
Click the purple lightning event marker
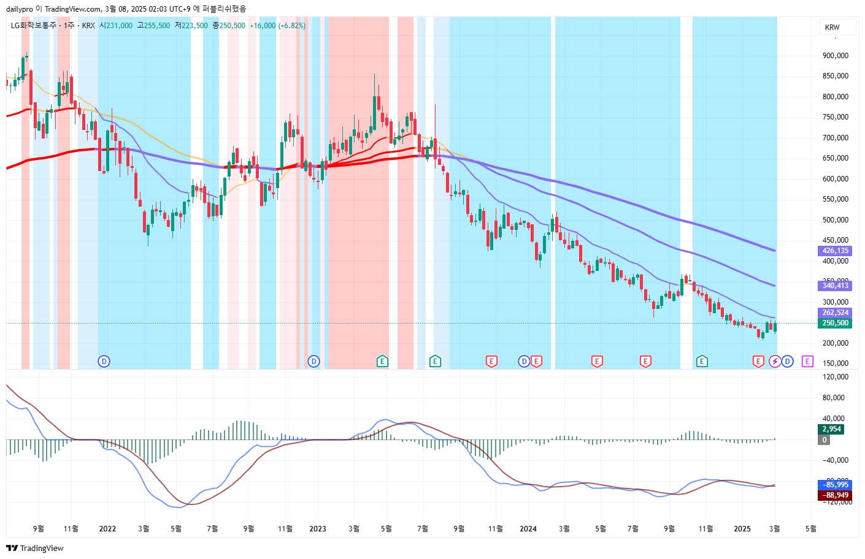point(775,362)
